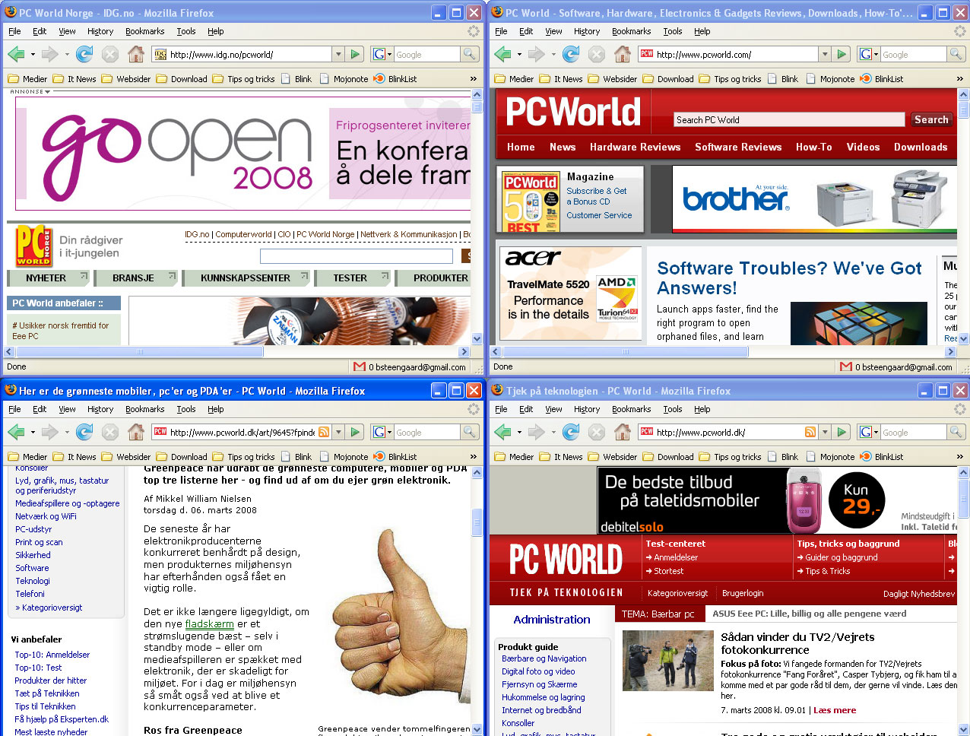Screen dimensions: 970x736
Task: Click RSS feed icon in Tjek på teknologien address bar
Action: pyautogui.click(x=810, y=432)
